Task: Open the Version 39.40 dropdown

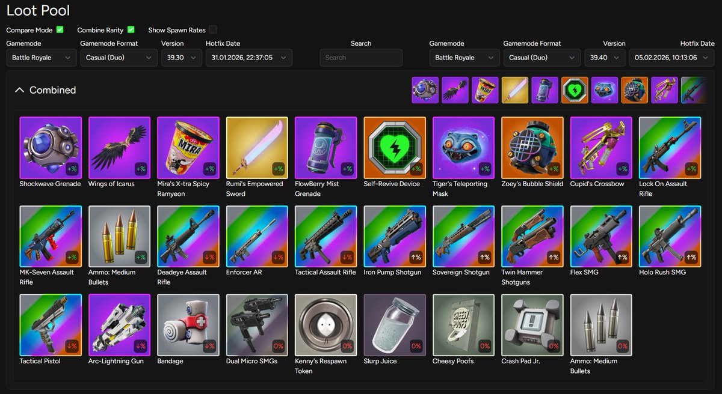Action: point(605,58)
